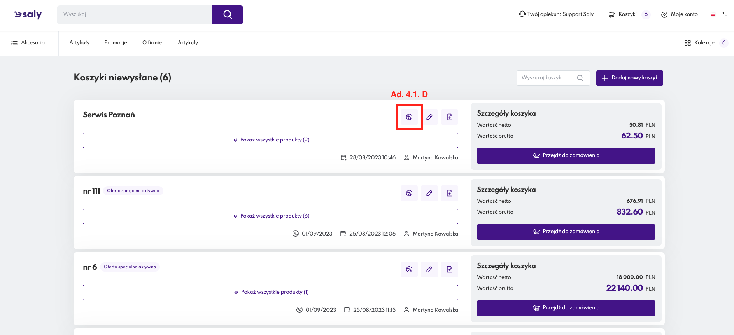734x335 pixels.
Task: Open special offer icon for basket nr 111
Action: [x=409, y=193]
